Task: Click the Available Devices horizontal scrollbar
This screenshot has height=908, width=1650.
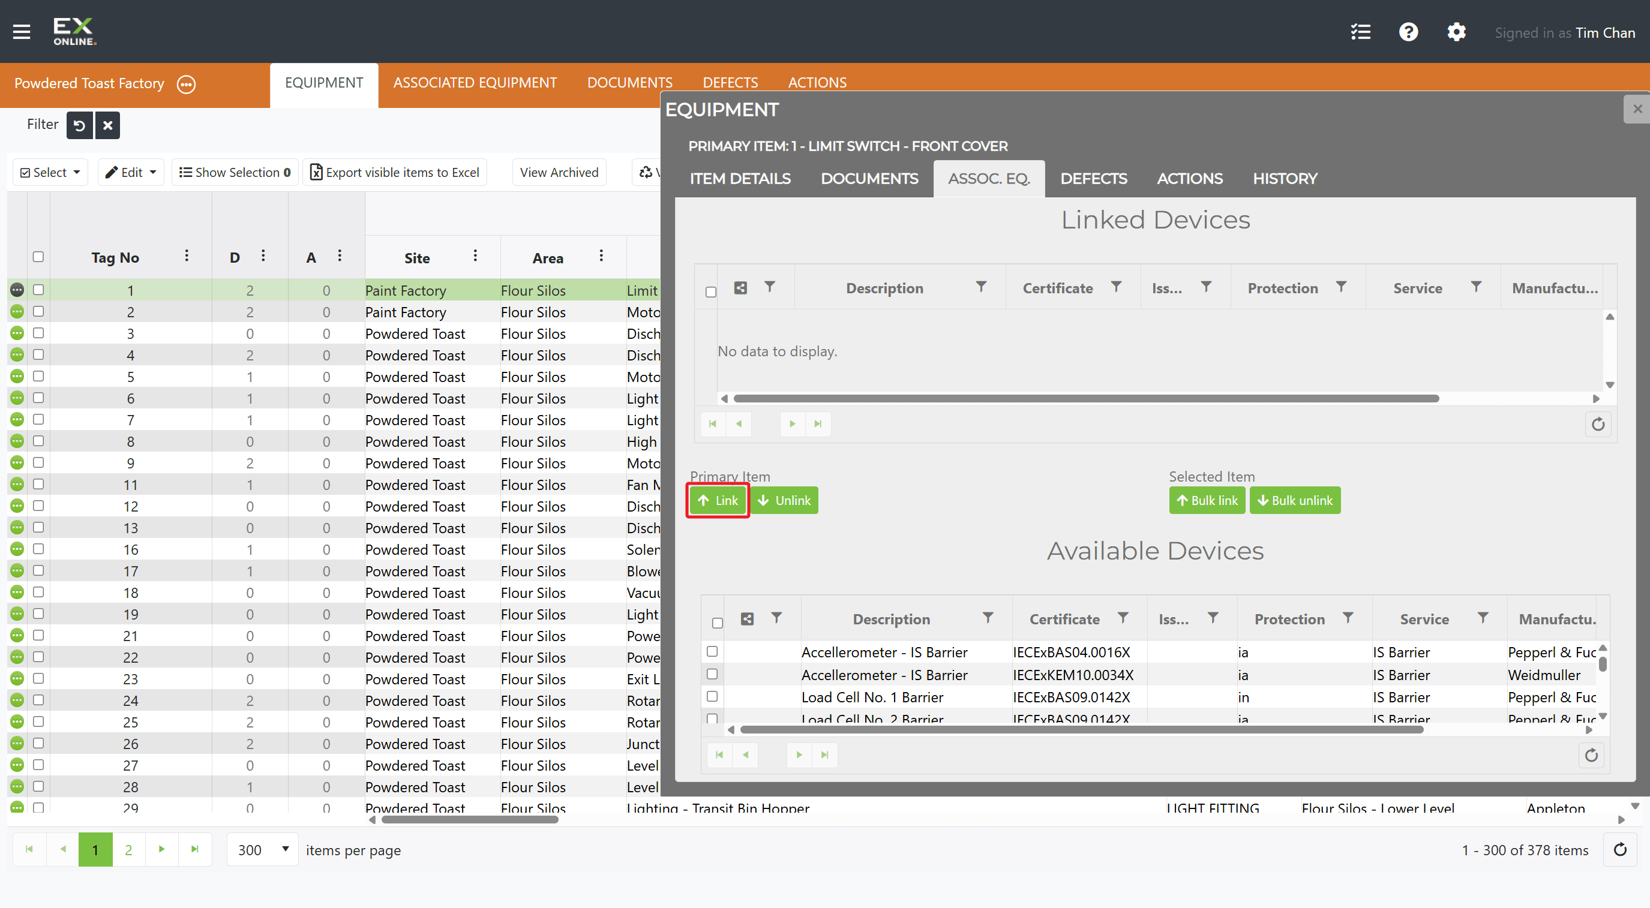Action: click(1081, 729)
